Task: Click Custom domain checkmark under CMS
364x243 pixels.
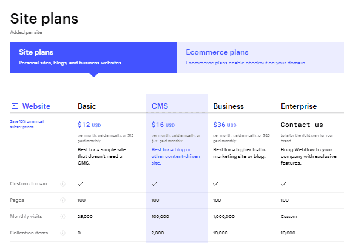Action: pyautogui.click(x=154, y=183)
